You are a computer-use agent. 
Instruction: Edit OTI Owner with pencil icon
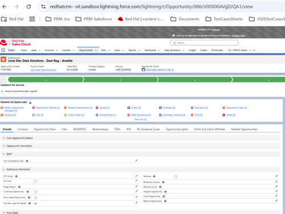coord(136,176)
